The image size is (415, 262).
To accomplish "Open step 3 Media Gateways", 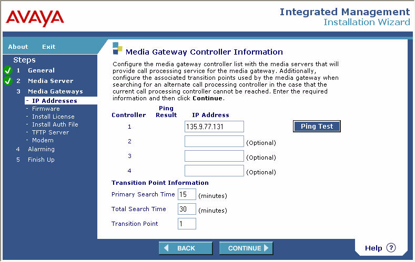I will [x=55, y=91].
